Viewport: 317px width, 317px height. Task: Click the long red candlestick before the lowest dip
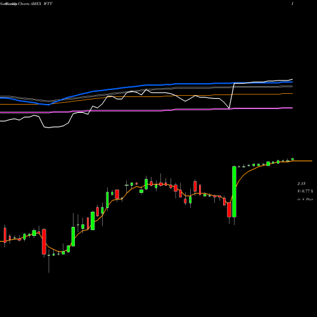click(44, 242)
